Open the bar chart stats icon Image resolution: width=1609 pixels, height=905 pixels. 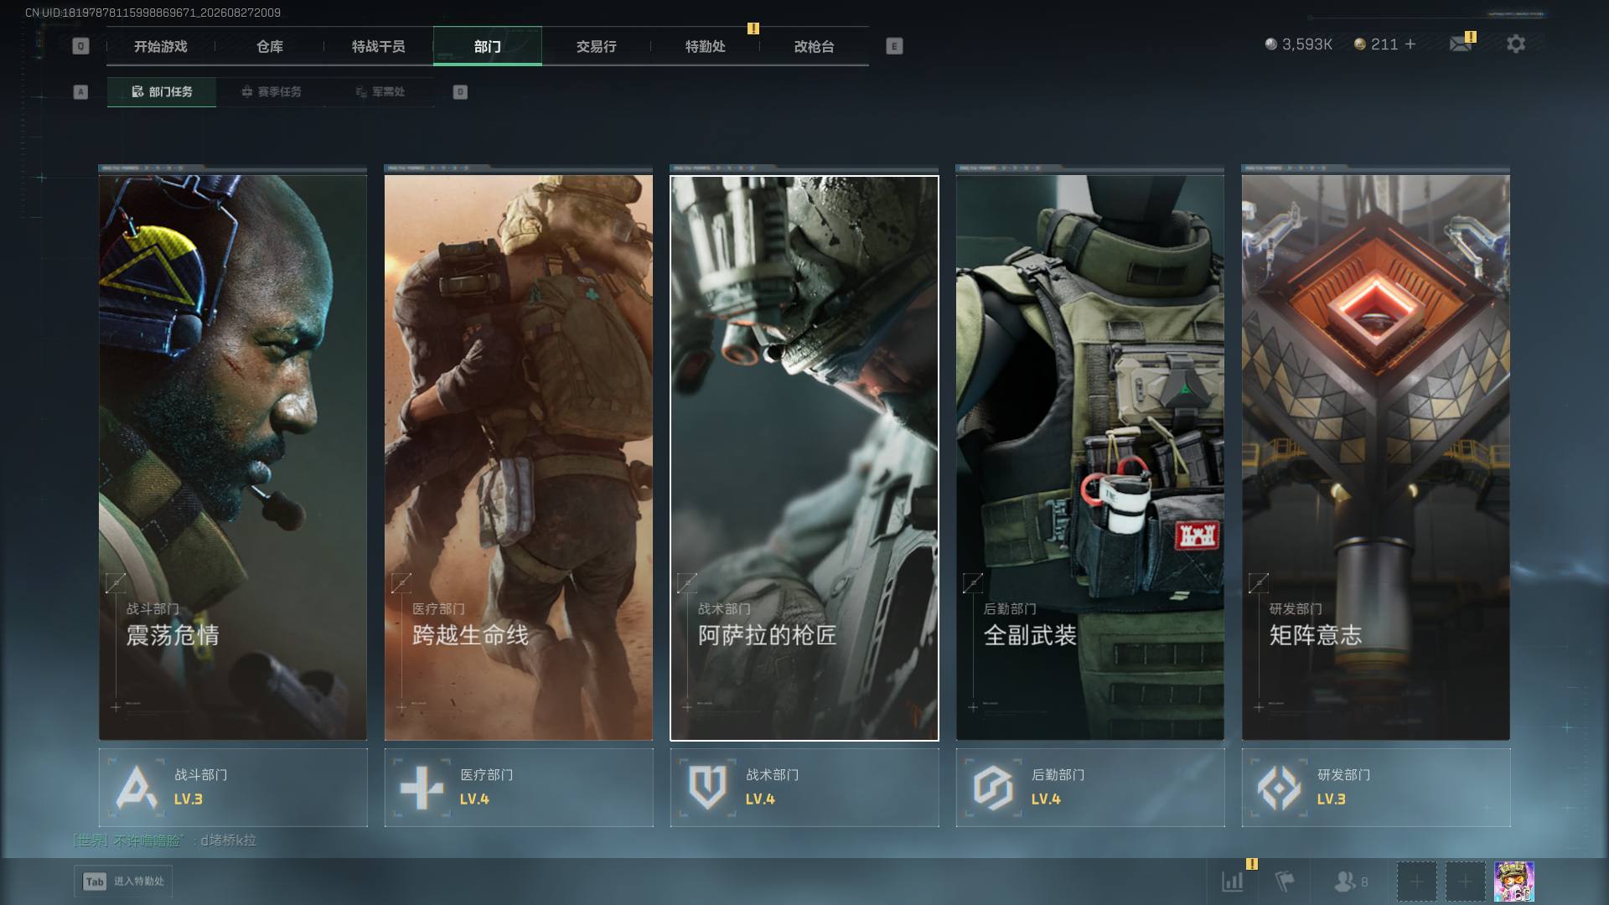(x=1233, y=881)
